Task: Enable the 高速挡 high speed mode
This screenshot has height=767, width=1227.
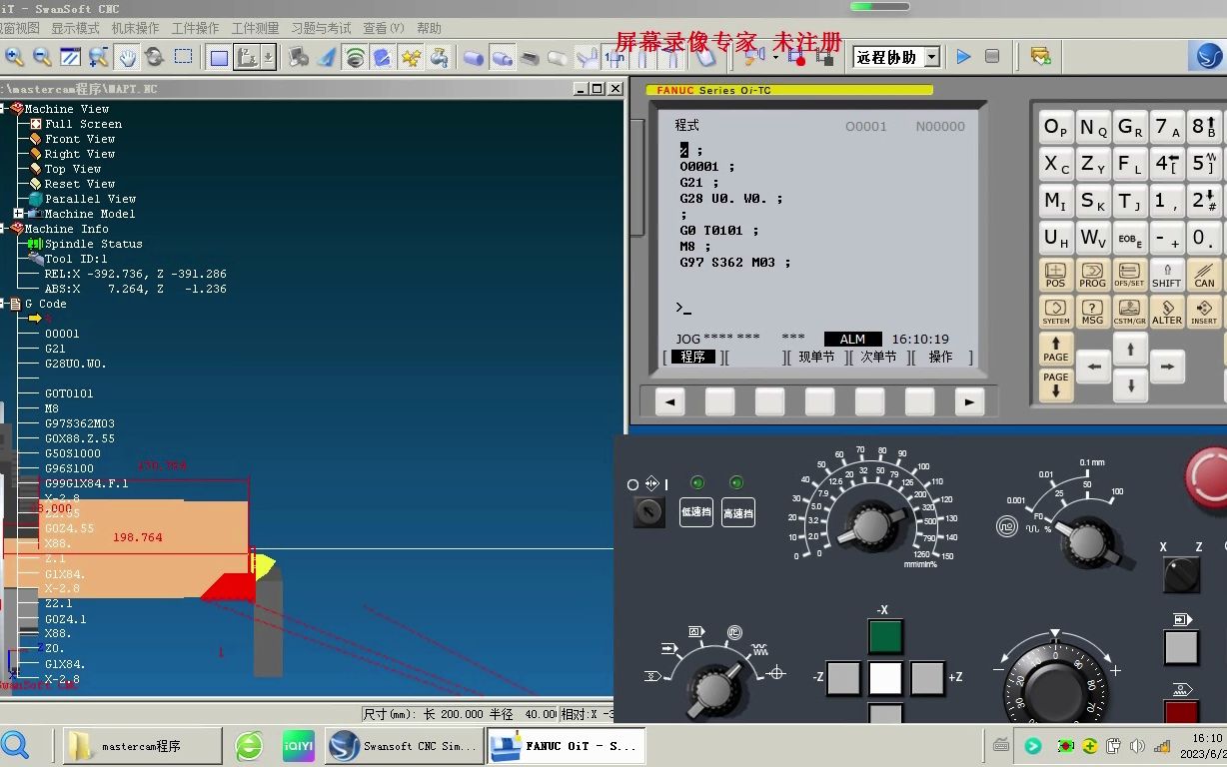Action: click(x=737, y=512)
